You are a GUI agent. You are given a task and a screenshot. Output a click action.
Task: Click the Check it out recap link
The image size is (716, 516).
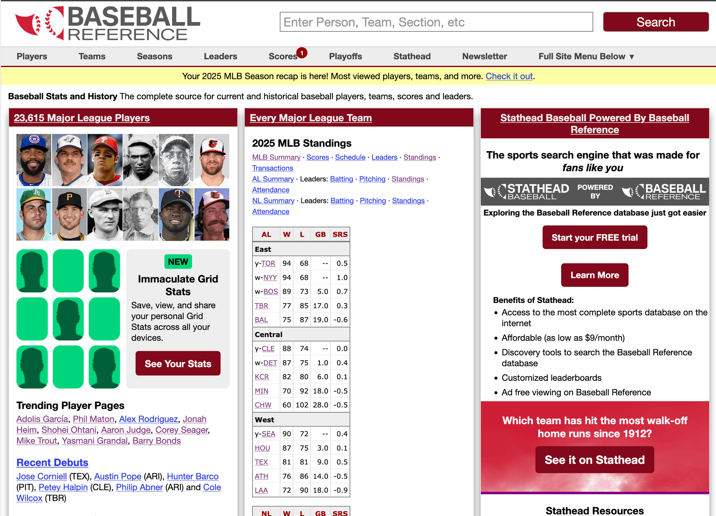point(509,76)
